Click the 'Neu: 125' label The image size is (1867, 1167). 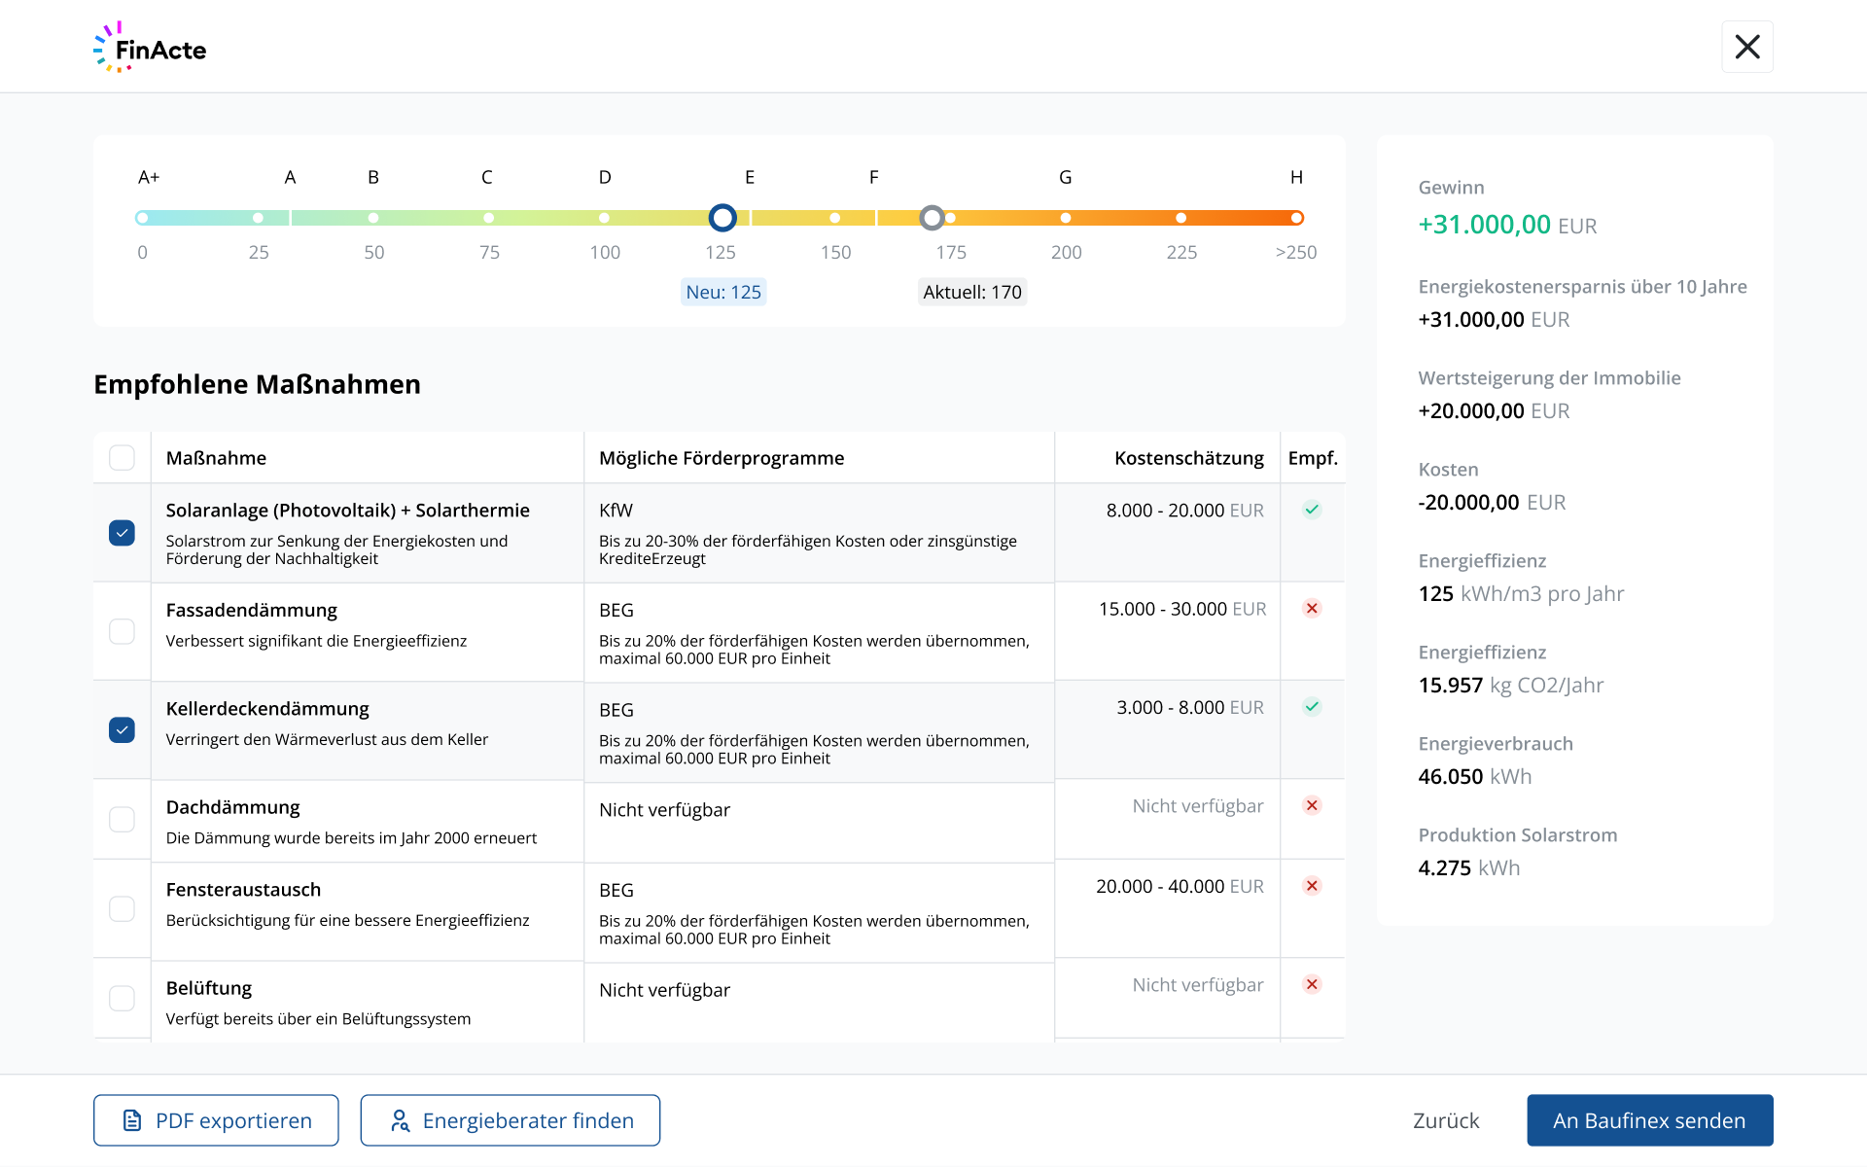click(x=723, y=292)
